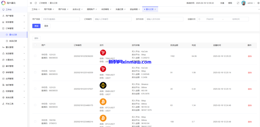The width and height of the screenshot is (260, 127).
Task: Close the 用户列表 tab via its X
Action: [x=53, y=9]
